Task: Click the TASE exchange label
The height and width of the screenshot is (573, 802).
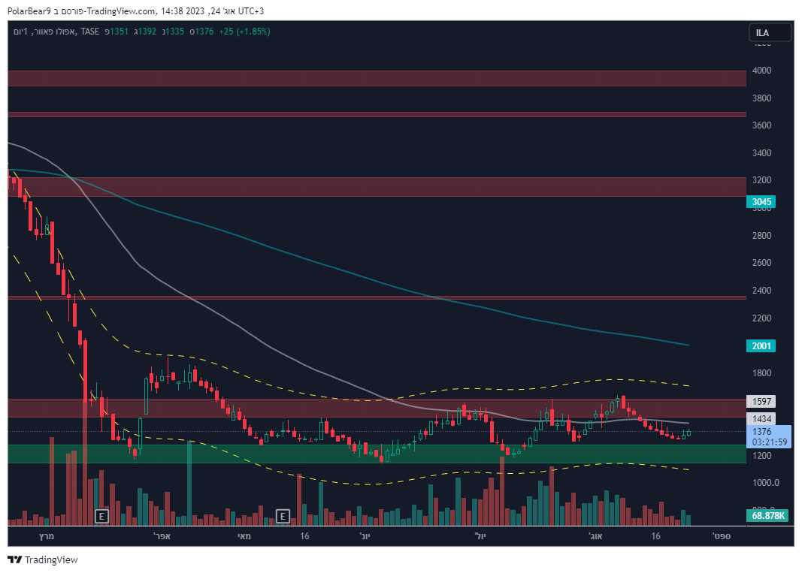Action: coord(90,32)
